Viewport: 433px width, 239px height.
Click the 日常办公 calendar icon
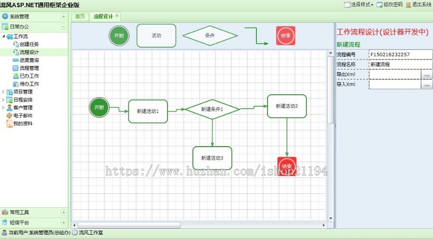point(5,27)
